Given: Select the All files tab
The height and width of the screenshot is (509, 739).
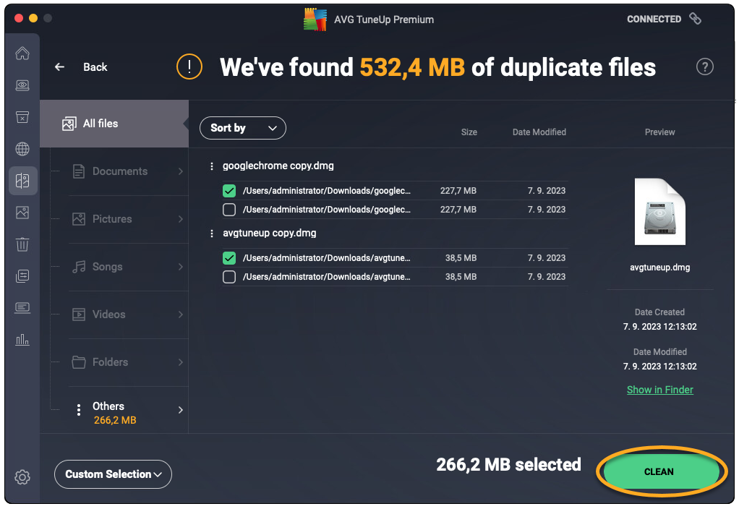Looking at the screenshot, I should coord(101,124).
